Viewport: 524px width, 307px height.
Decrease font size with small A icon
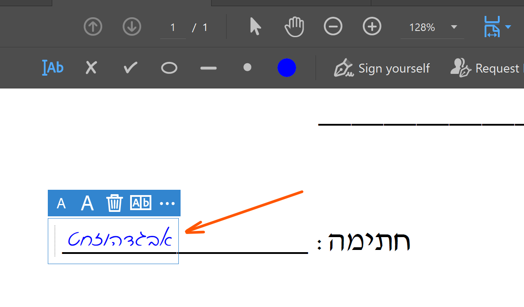pyautogui.click(x=61, y=203)
